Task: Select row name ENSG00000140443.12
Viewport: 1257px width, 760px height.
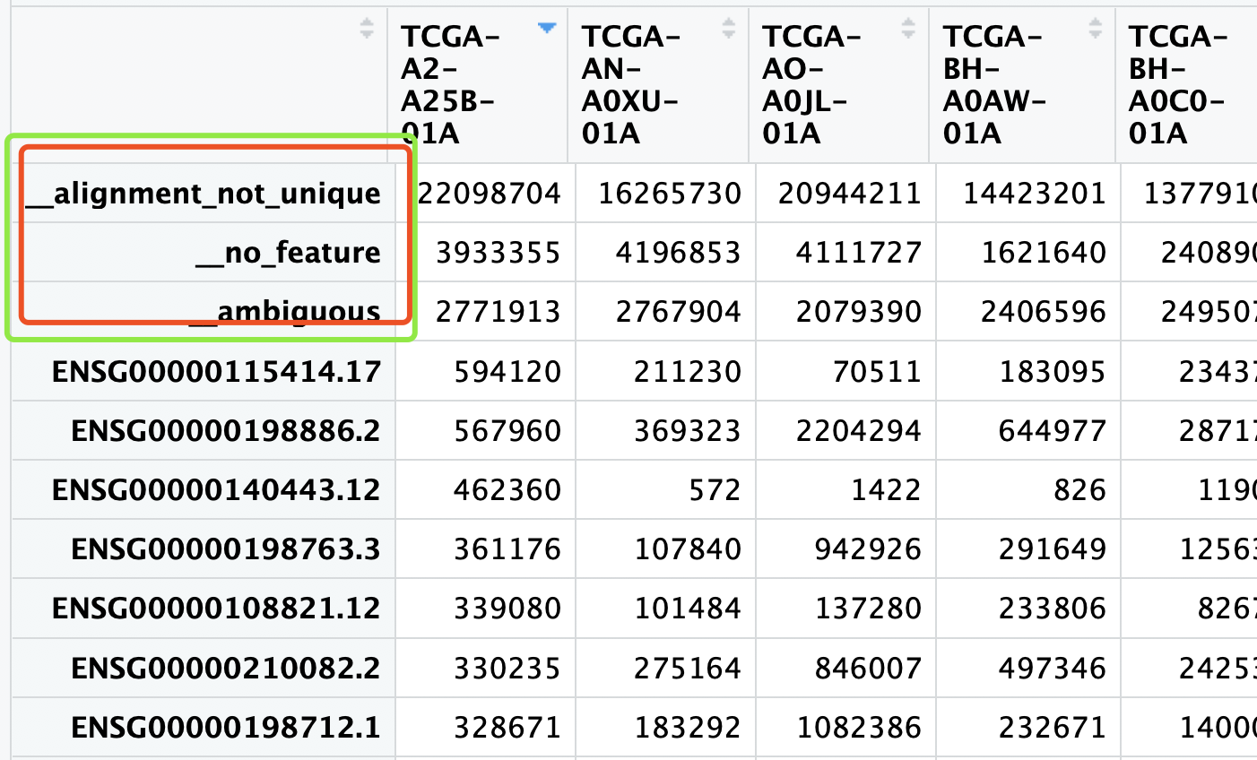Action: (x=216, y=489)
